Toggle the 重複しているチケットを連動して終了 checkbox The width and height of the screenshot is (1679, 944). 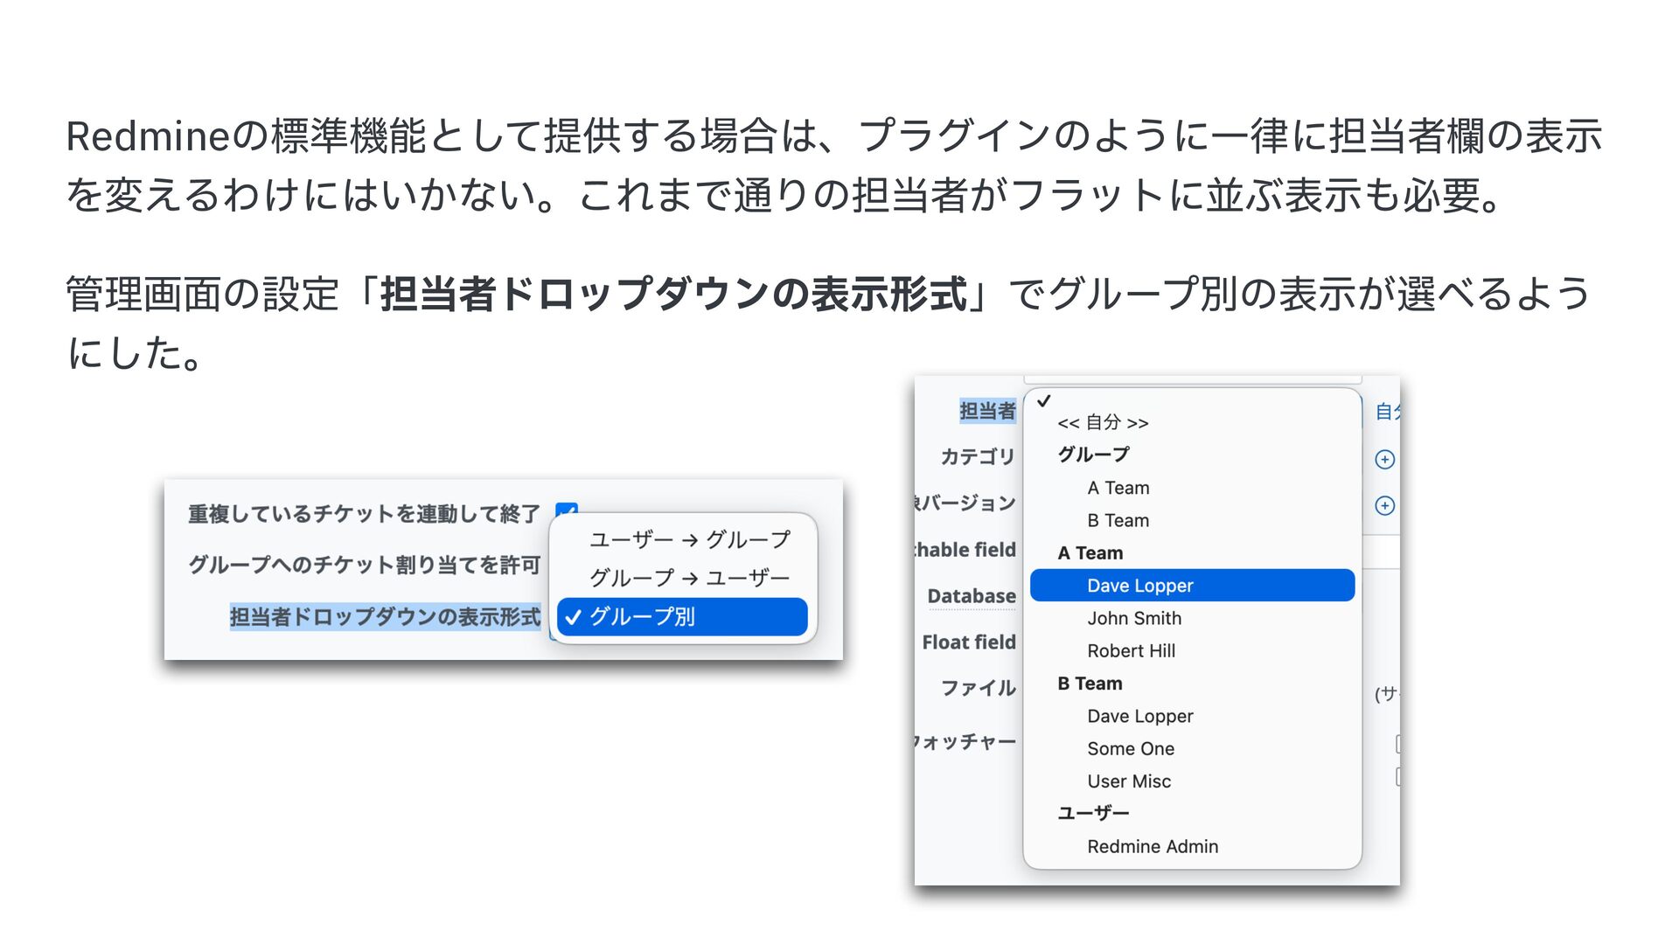(x=567, y=510)
